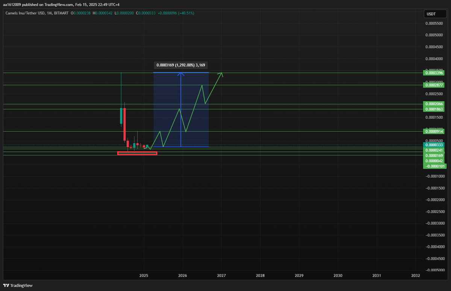This screenshot has height=291, width=451.
Task: Select the 0.0000169 price line label
Action: [x=434, y=155]
